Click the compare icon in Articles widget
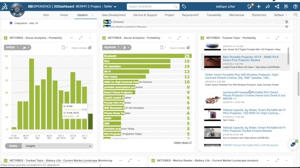 (x=90, y=48)
